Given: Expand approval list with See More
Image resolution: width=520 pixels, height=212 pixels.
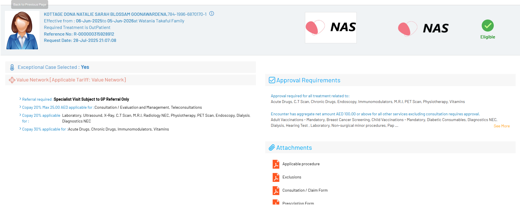Looking at the screenshot, I should (x=502, y=126).
